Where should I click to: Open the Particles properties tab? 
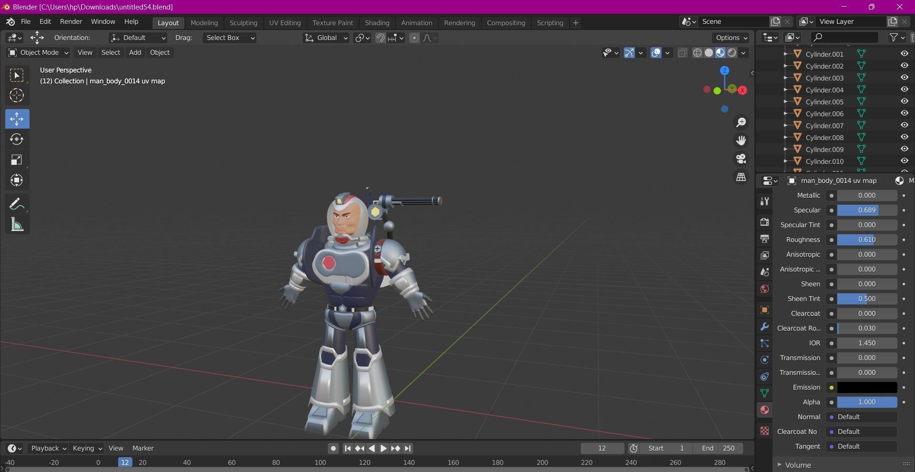pos(764,343)
